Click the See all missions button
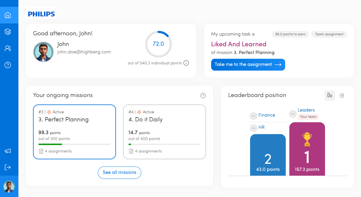 [x=119, y=173]
